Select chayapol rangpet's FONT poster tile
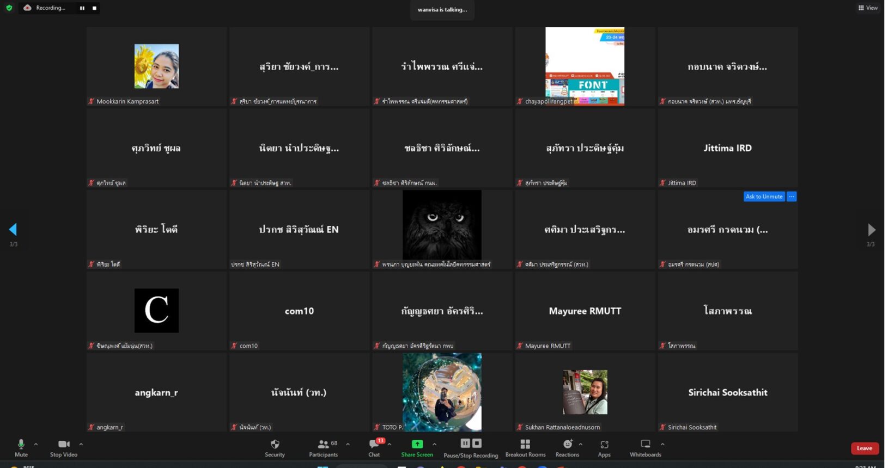Viewport: 888px width, 468px height. click(x=585, y=66)
